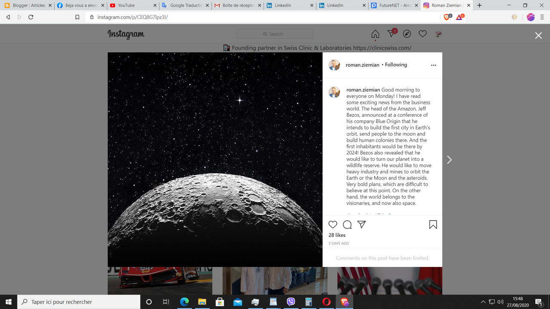
Task: Click the browser forward button
Action: pyautogui.click(x=19, y=17)
